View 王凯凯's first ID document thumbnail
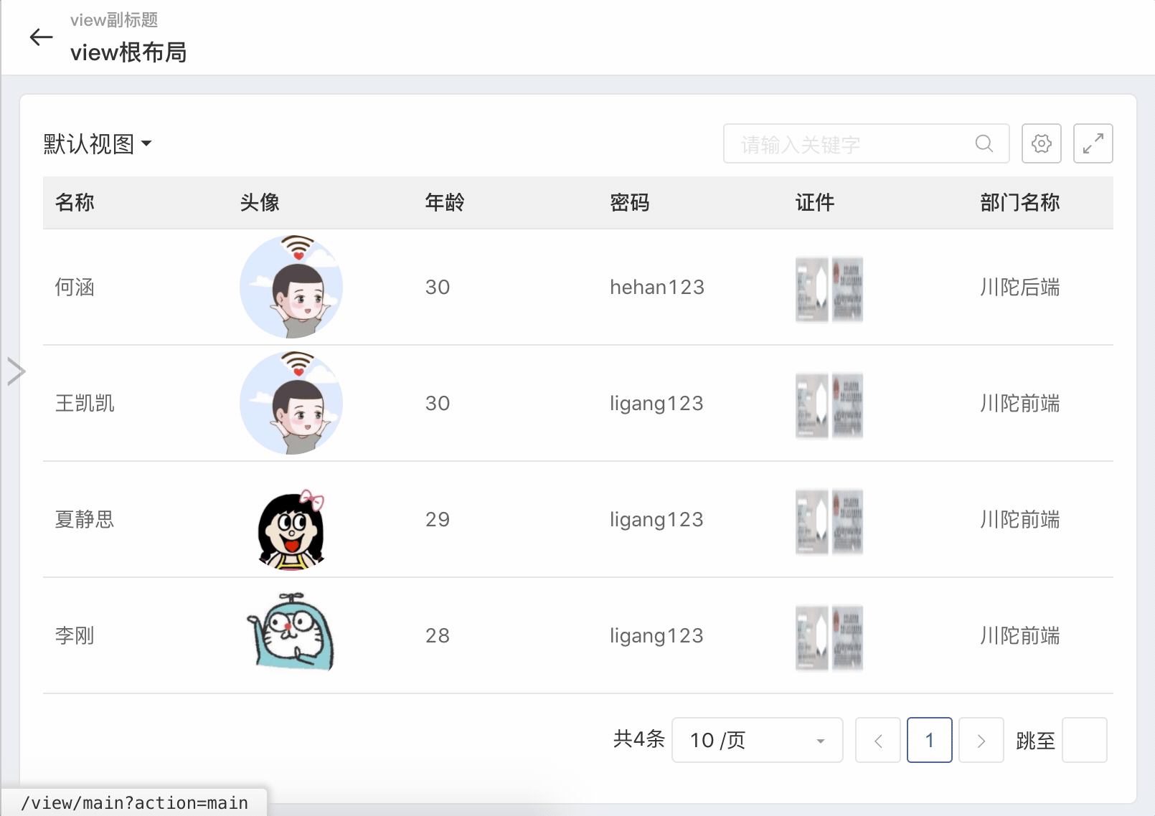The height and width of the screenshot is (816, 1155). (x=812, y=406)
